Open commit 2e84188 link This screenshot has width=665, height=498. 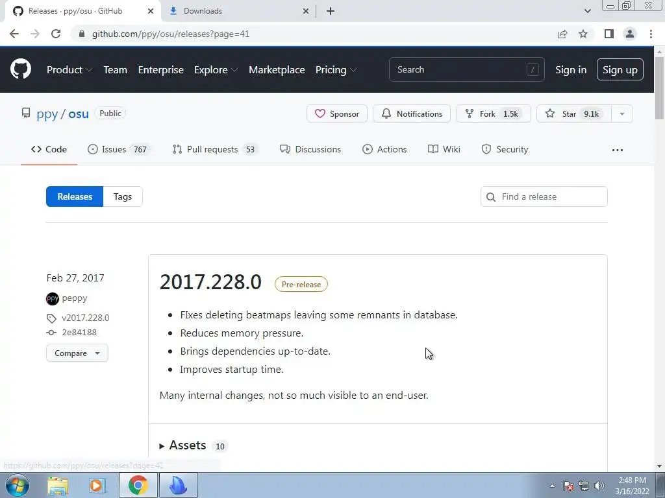[79, 333]
